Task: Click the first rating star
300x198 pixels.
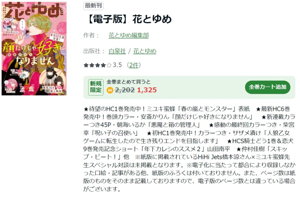Action: tap(86, 65)
